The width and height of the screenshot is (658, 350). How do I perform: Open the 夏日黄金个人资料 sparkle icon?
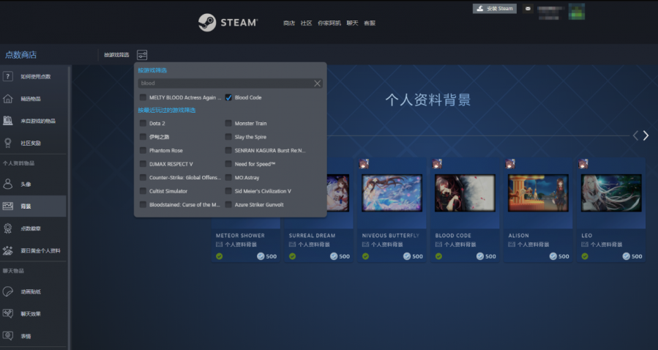point(7,250)
